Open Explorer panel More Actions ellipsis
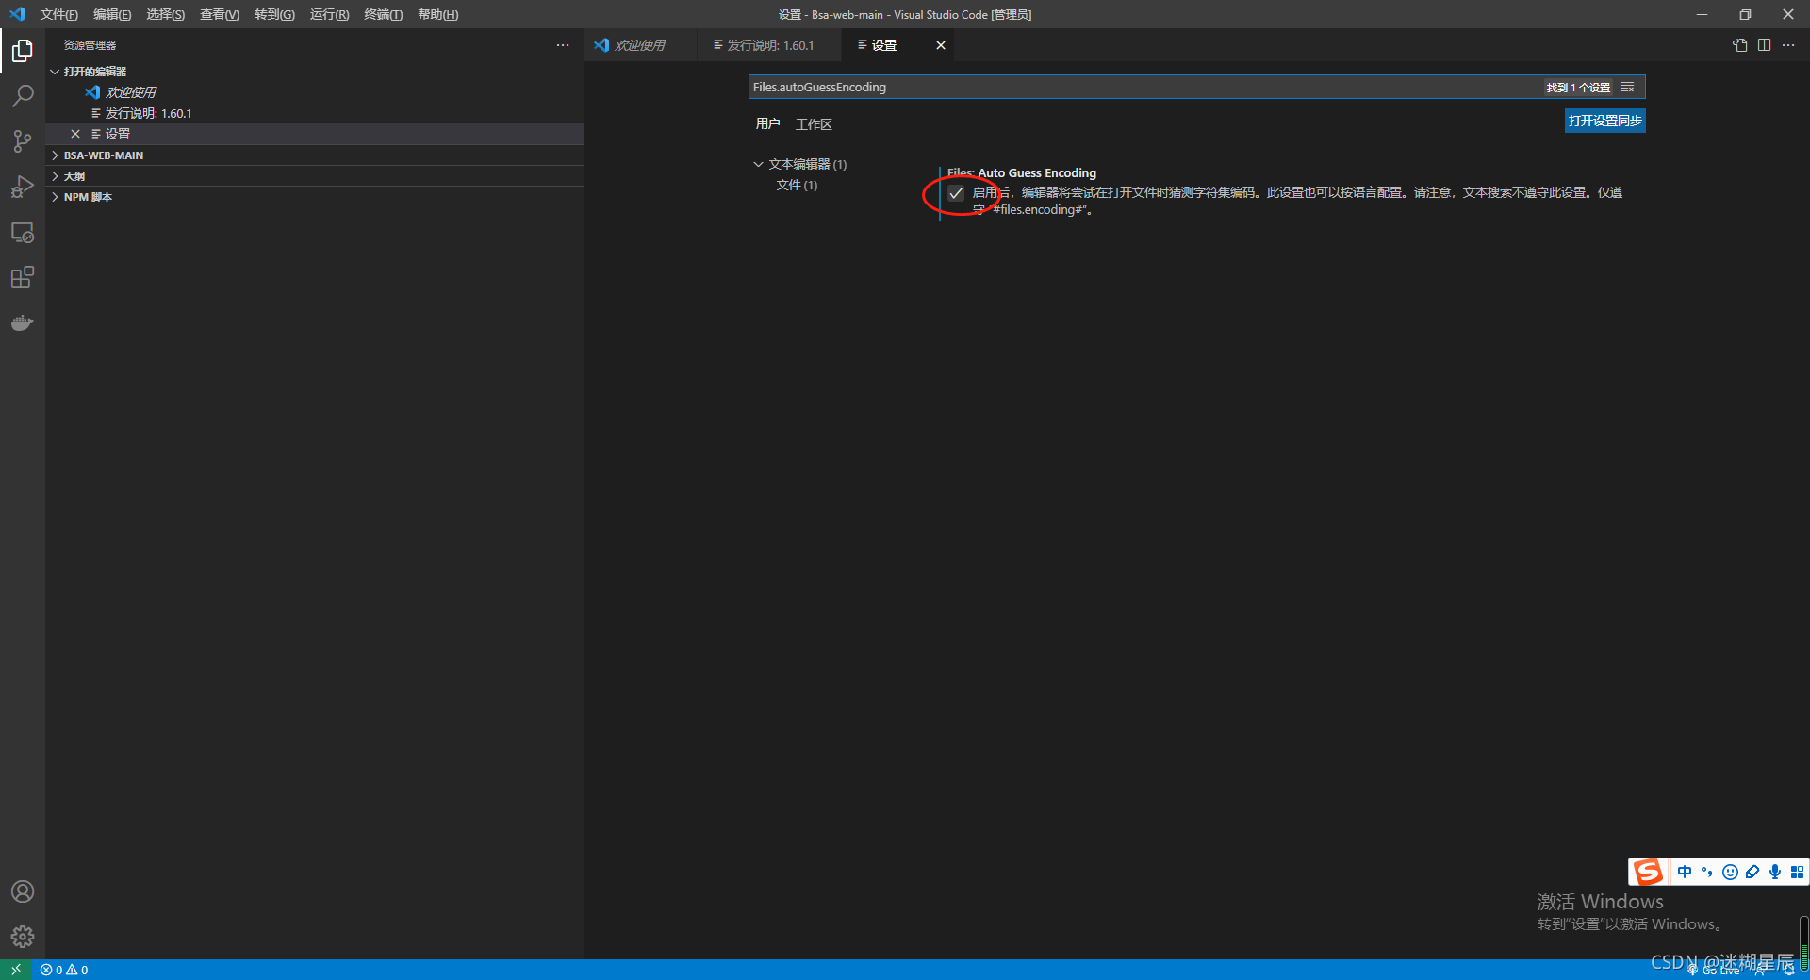The image size is (1810, 980). 563,45
